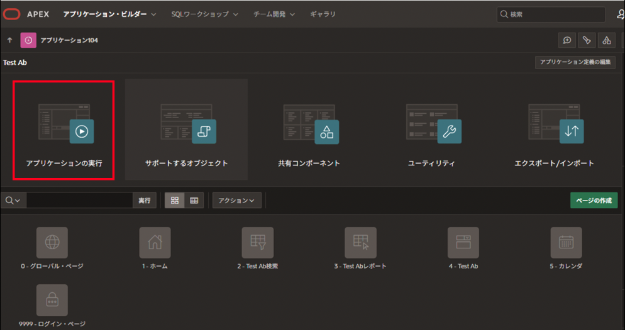Open the SQL Workshop (SQLワークショップ) menu
625x330 pixels.
[205, 14]
